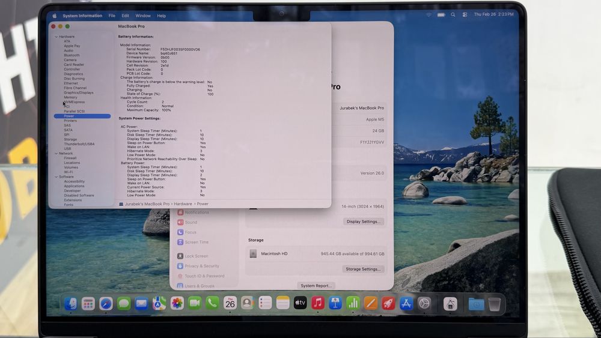The image size is (601, 338).
Task: Click the Spotlight search icon in menu bar
Action: [453, 14]
